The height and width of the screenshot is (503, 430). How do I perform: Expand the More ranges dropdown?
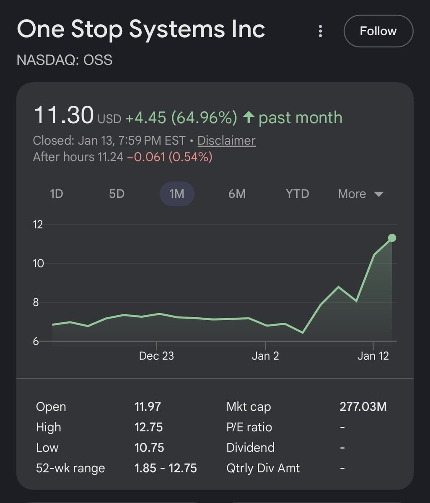(360, 194)
